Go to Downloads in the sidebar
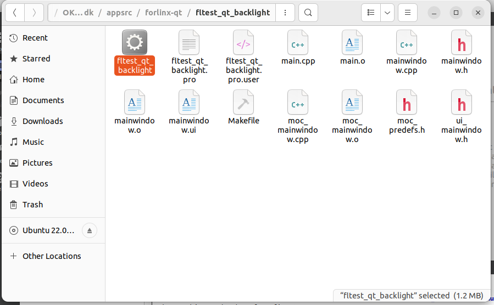This screenshot has width=494, height=305. [42, 121]
